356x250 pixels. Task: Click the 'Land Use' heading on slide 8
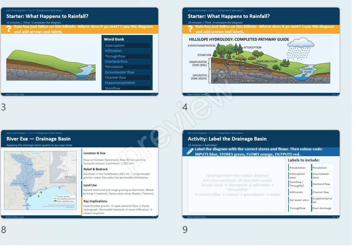[90, 185]
